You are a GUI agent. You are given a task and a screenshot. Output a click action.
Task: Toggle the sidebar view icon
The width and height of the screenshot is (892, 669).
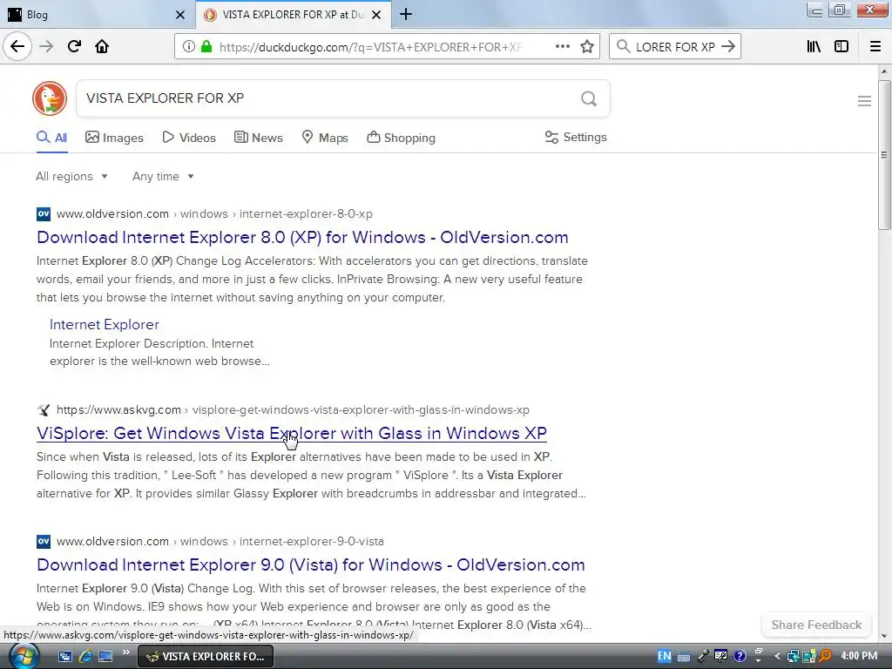click(x=841, y=47)
